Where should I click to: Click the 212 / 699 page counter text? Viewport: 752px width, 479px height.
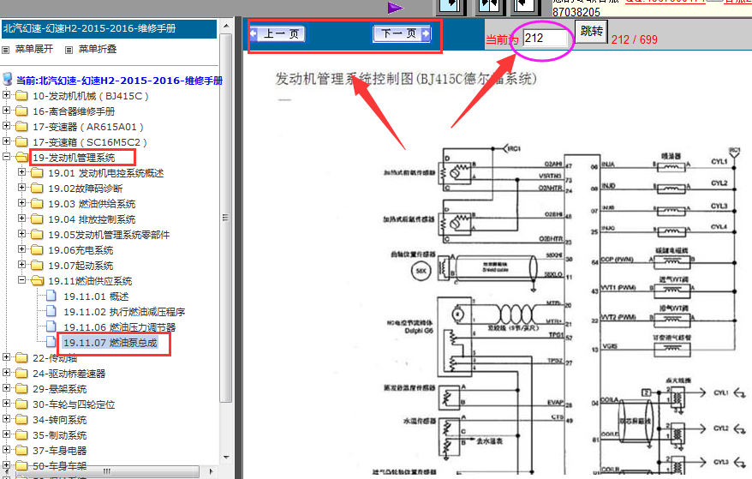[634, 39]
